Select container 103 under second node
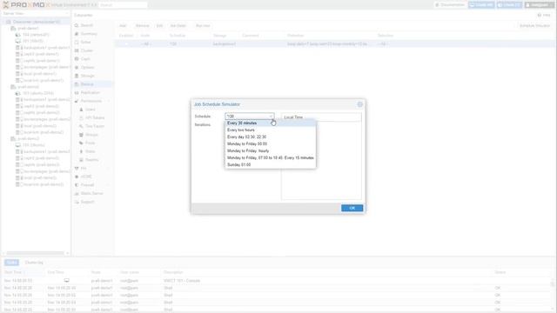The image size is (557, 313). 34,93
